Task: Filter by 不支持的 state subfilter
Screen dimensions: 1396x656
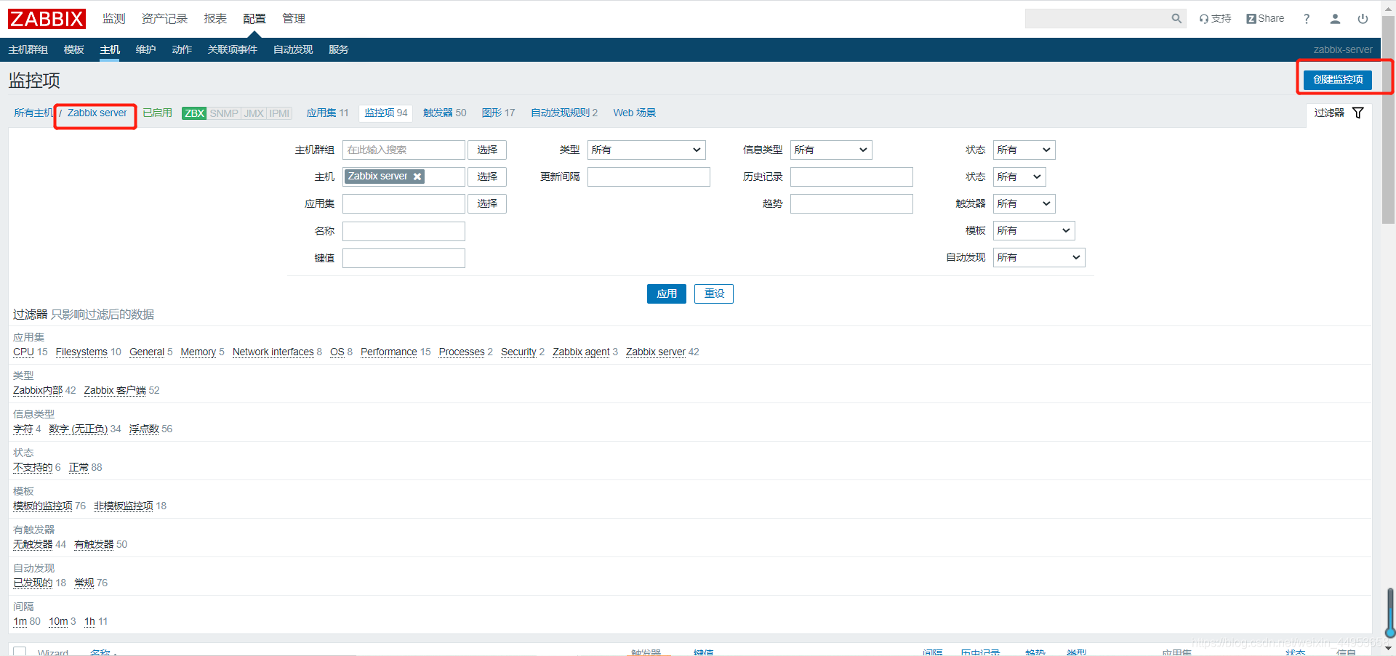Action: [x=33, y=468]
